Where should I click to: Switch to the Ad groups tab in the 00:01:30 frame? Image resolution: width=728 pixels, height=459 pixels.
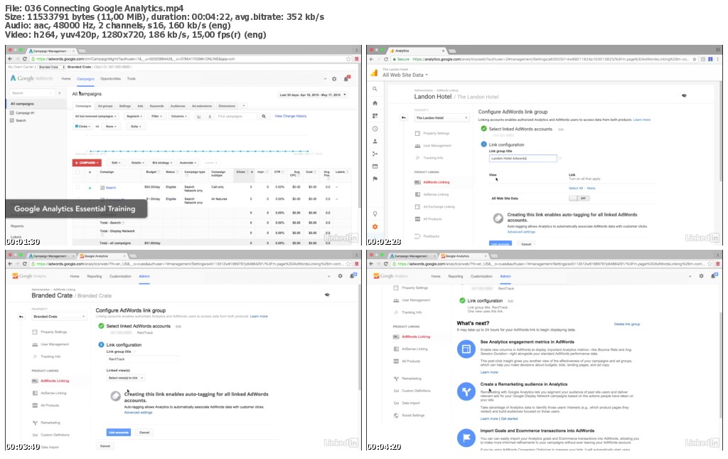105,106
